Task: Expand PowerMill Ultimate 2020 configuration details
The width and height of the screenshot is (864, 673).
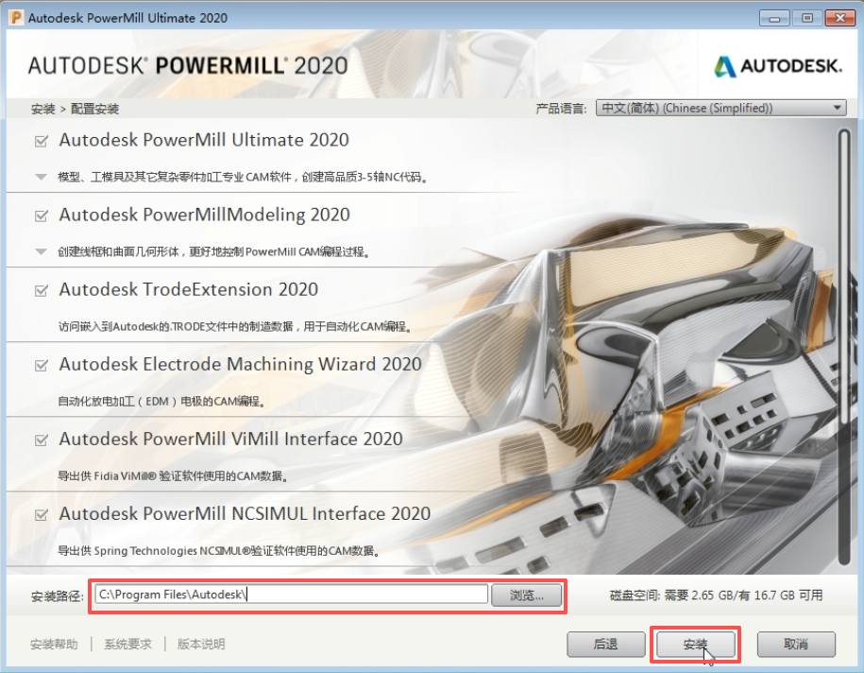Action: [41, 177]
